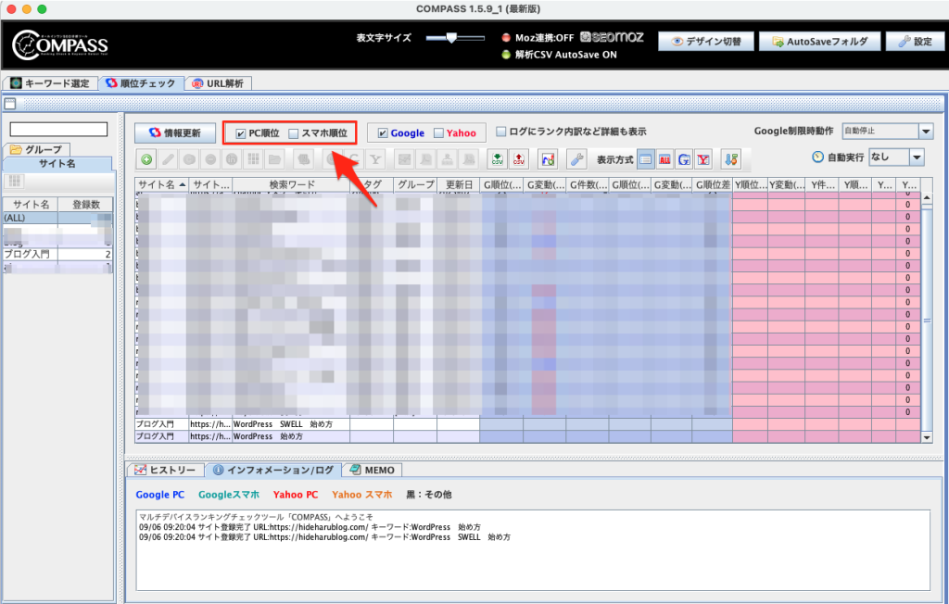Image resolution: width=949 pixels, height=604 pixels.
Task: Enable the スマホ順位 checkbox
Action: coord(294,133)
